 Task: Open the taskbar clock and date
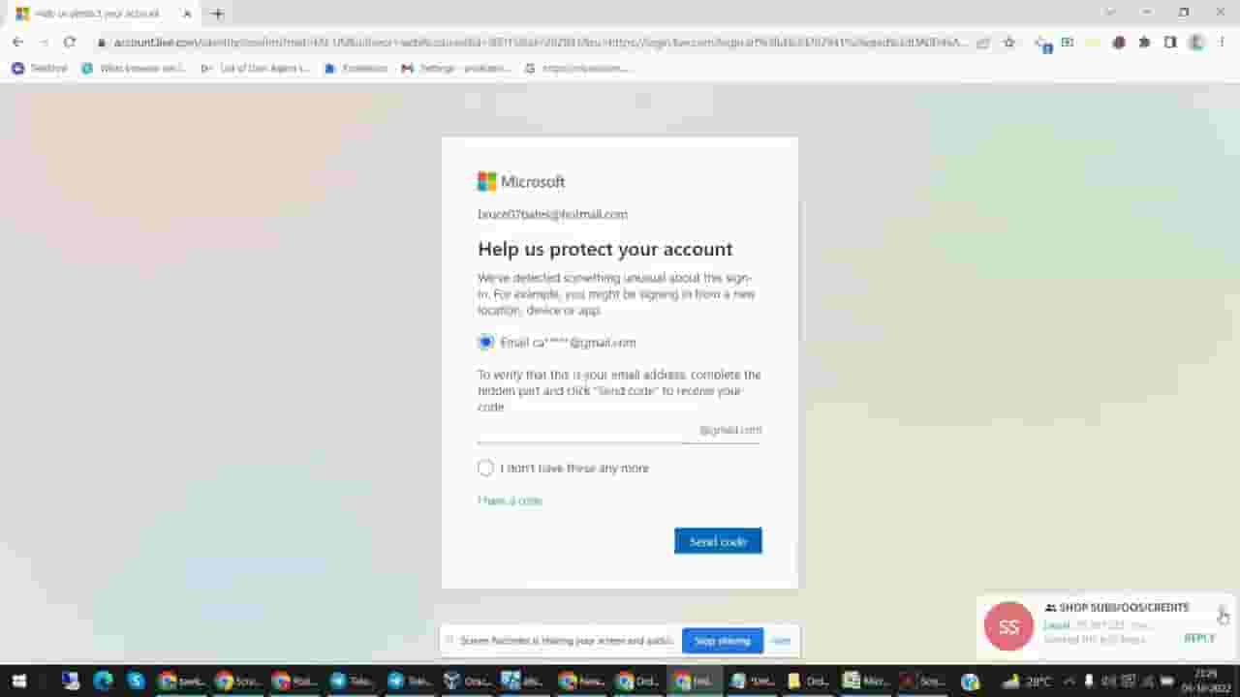tap(1205, 682)
